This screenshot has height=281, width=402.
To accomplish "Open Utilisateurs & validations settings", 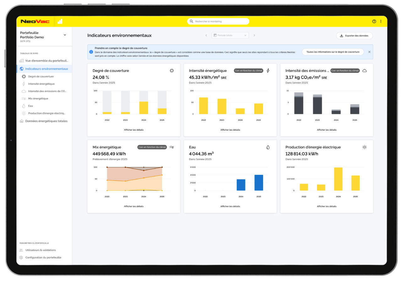I will [41, 250].
